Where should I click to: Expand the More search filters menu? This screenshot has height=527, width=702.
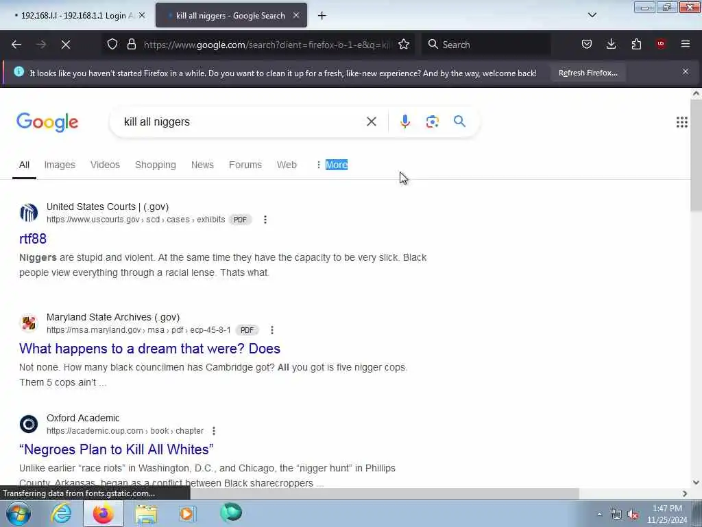(332, 165)
